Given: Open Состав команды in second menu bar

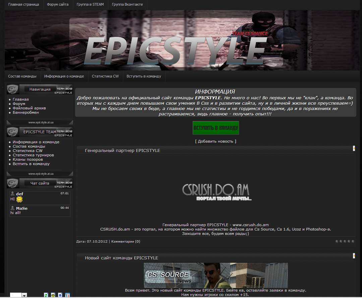Looking at the screenshot, I should (x=22, y=76).
